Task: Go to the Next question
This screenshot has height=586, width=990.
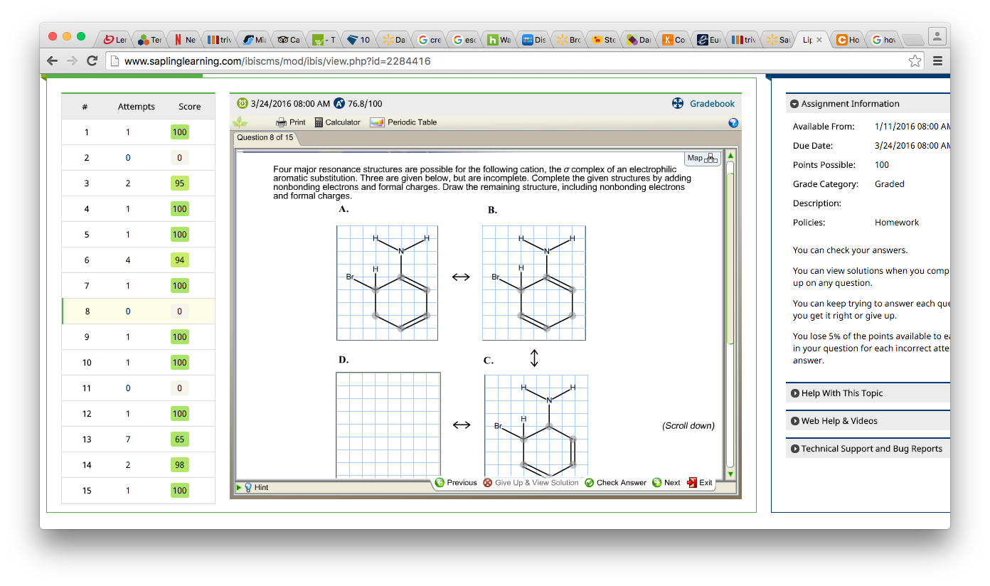Action: 666,483
